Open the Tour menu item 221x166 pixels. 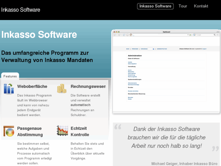[183, 6]
